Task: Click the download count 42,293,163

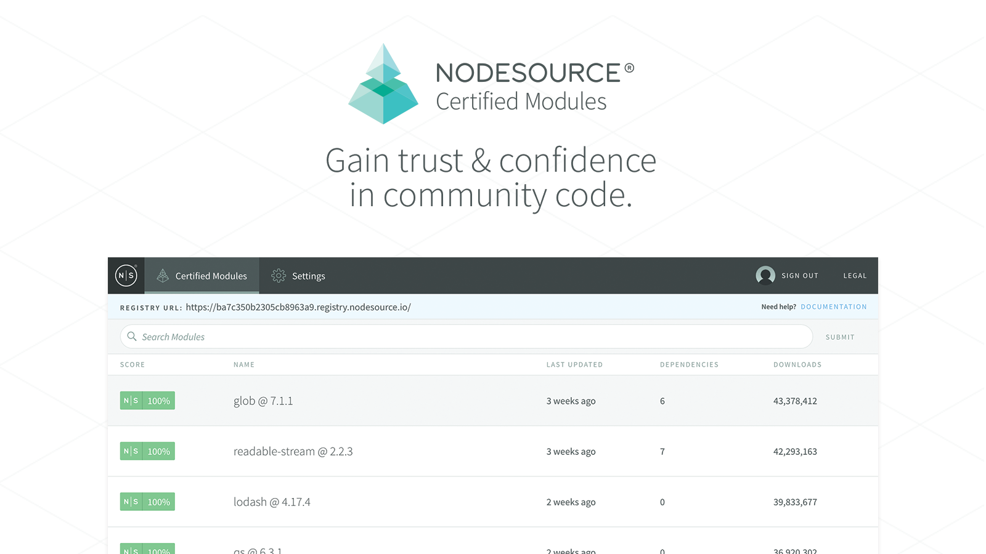Action: [x=795, y=451]
